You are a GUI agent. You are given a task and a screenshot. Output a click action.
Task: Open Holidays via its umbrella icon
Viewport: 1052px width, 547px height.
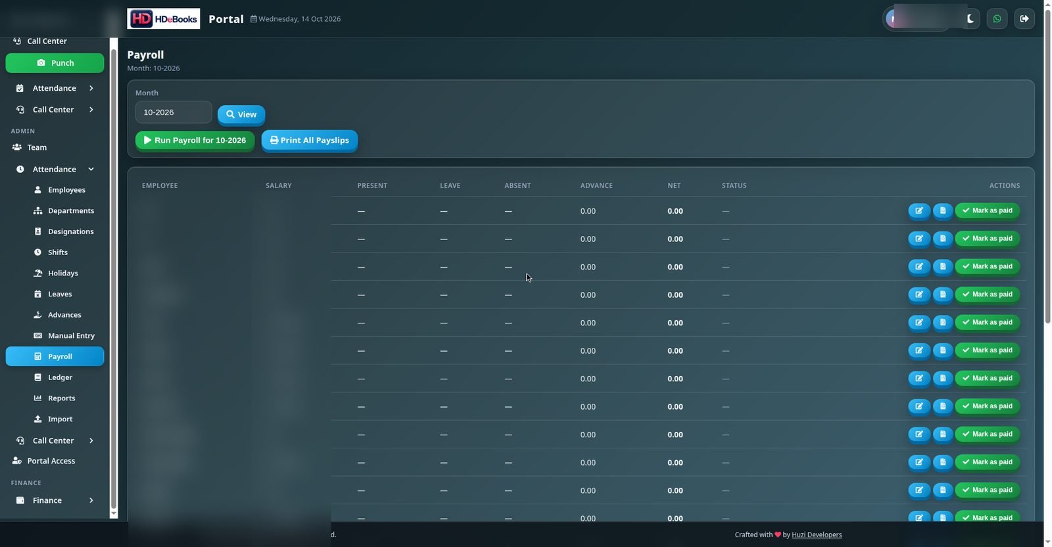coord(37,273)
